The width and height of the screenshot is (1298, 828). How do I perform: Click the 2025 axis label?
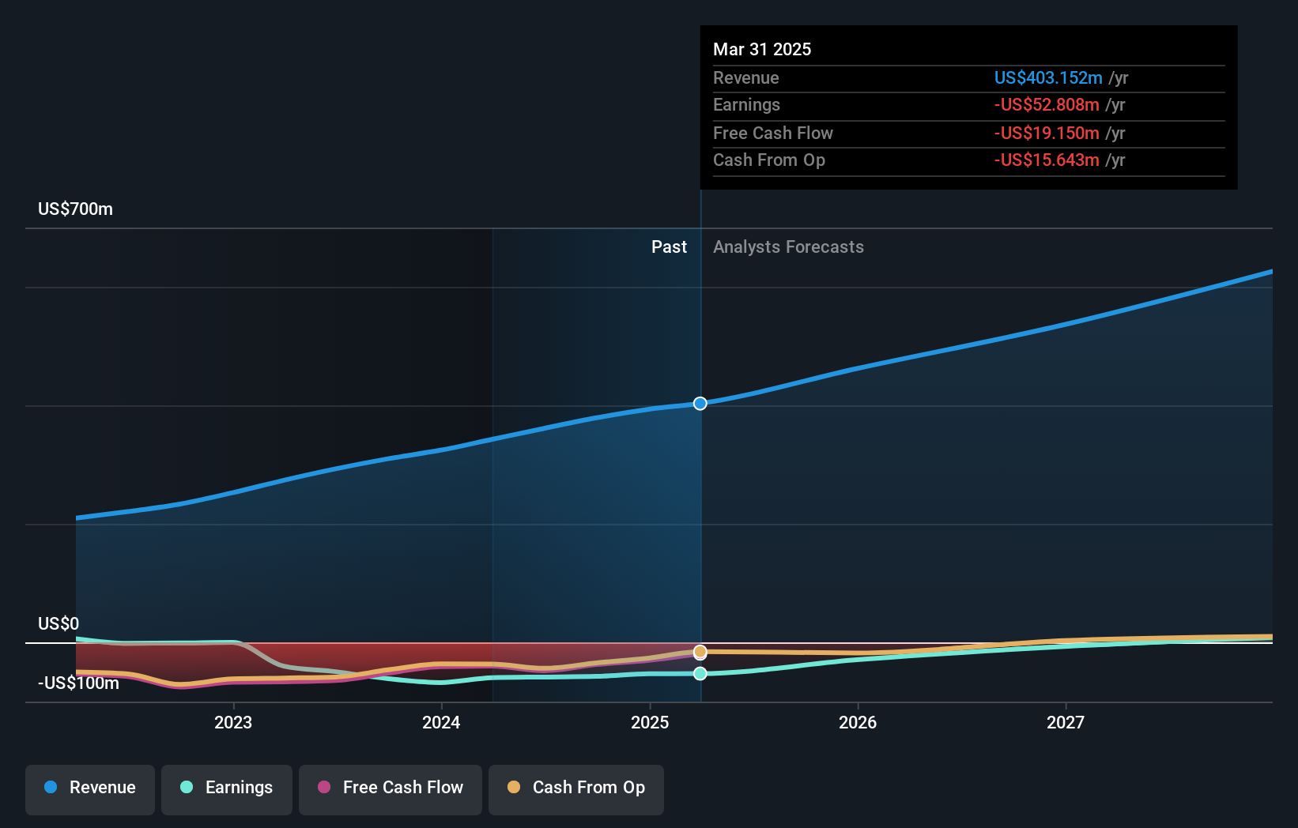pyautogui.click(x=650, y=722)
